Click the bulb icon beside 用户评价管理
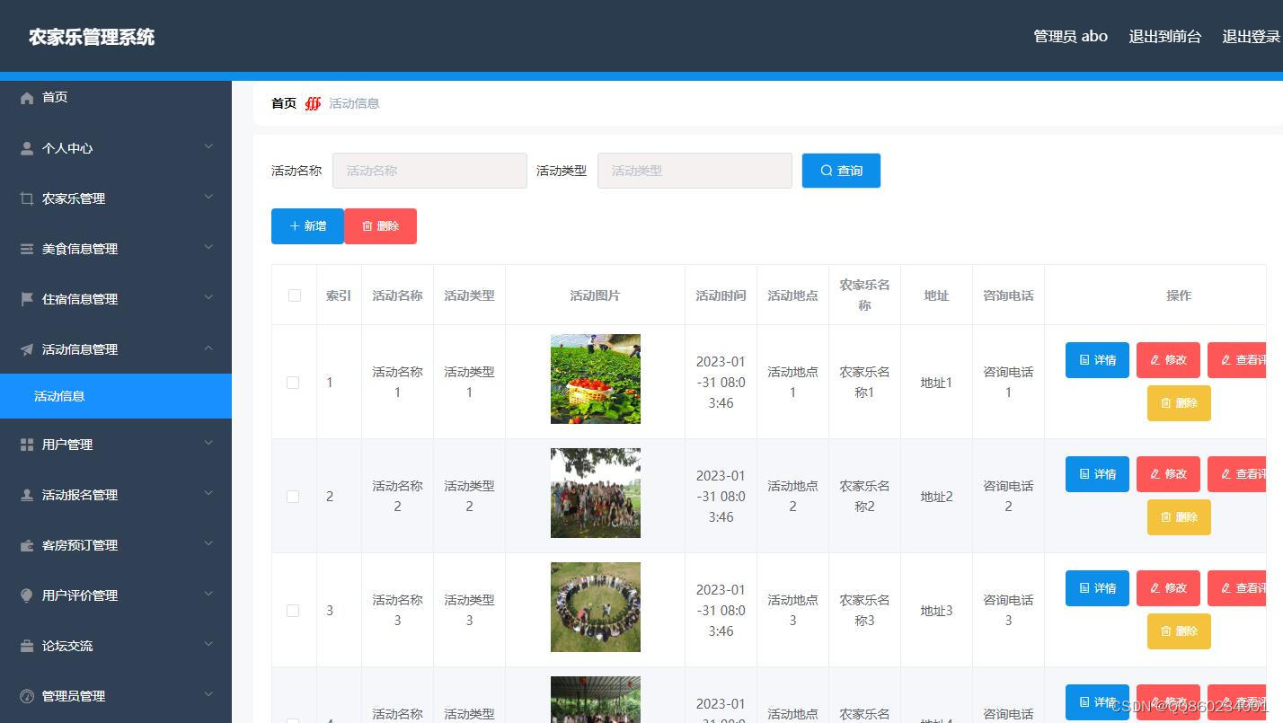 (x=27, y=595)
